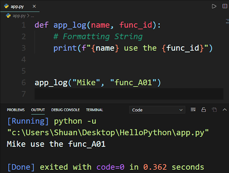Select the OUTPUT panel tab
Viewport: 229px width, 173px height.
pos(38,110)
